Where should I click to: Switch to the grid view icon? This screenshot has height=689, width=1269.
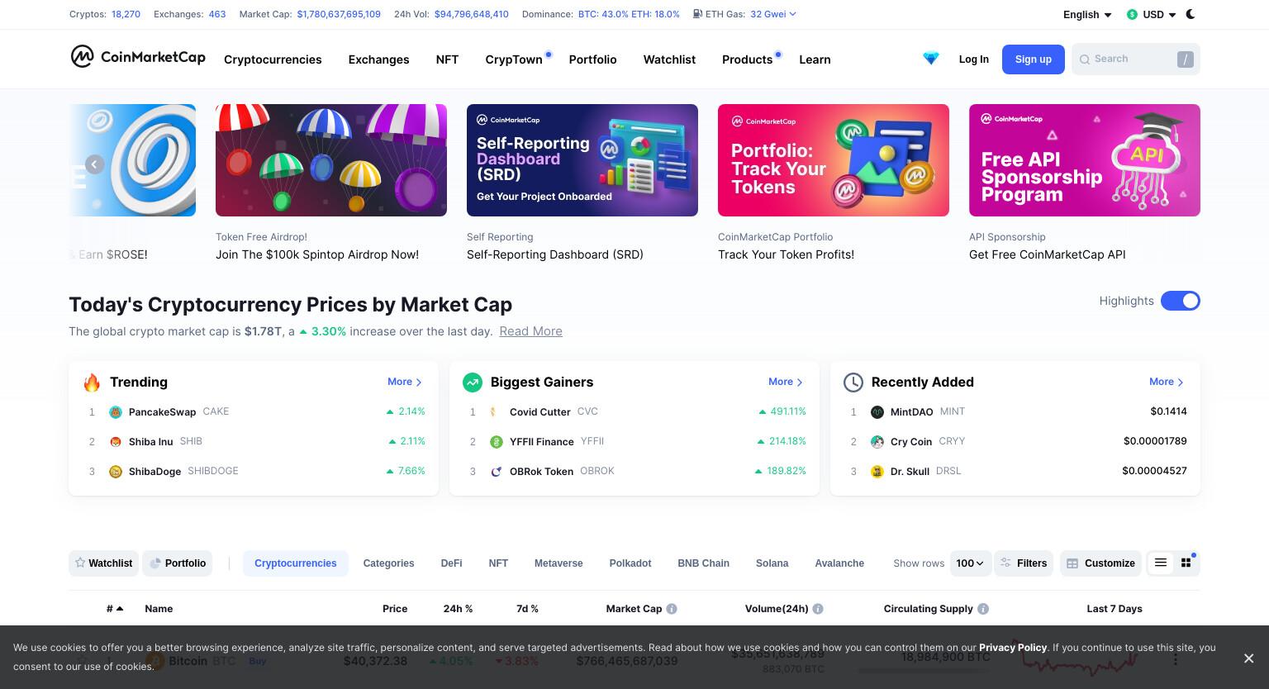pyautogui.click(x=1186, y=563)
